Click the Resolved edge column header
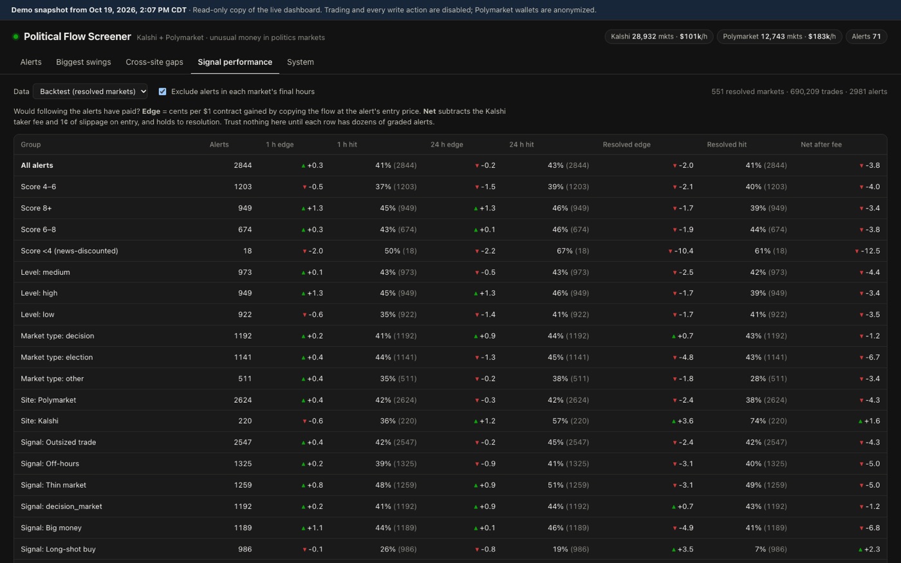Screen dimensions: 901x563 (x=626, y=145)
